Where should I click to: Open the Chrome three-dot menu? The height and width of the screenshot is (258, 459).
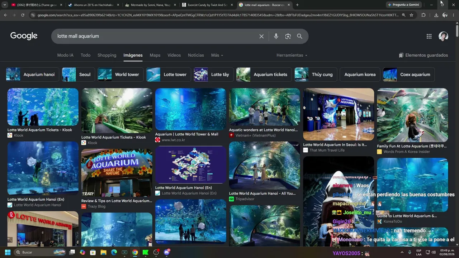453,15
